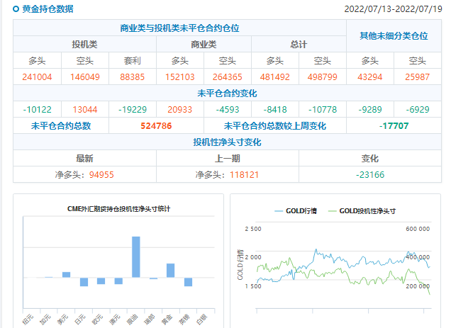Click the 美元 bar in the bar chart
Viewport: 451px width, 328px height.
66,274
